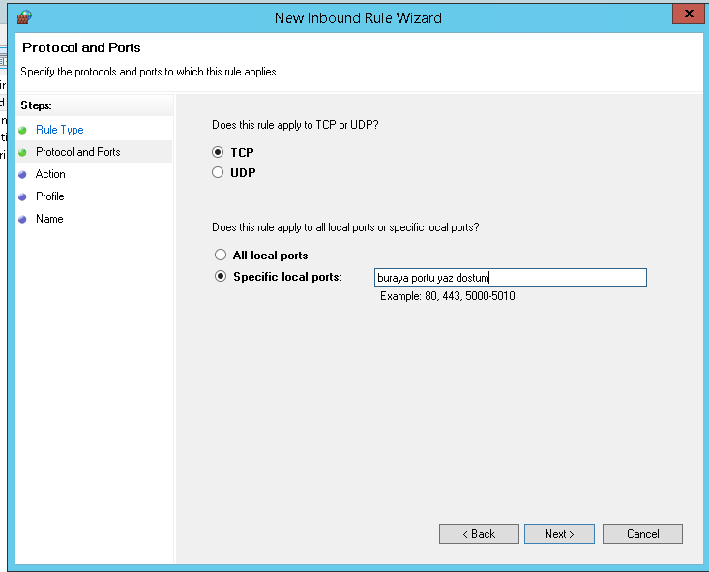
Task: Click the blue bullet beside Profile
Action: [22, 196]
